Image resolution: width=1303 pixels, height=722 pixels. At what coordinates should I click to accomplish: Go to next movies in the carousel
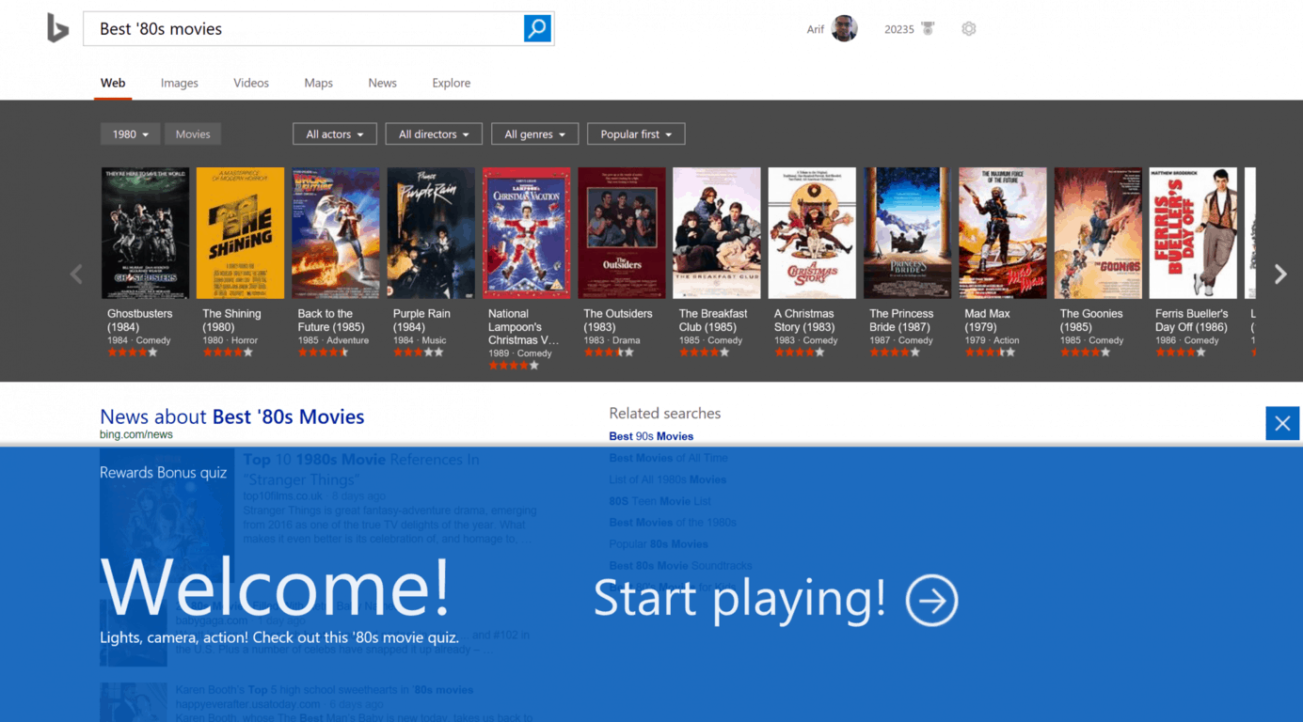click(1280, 274)
